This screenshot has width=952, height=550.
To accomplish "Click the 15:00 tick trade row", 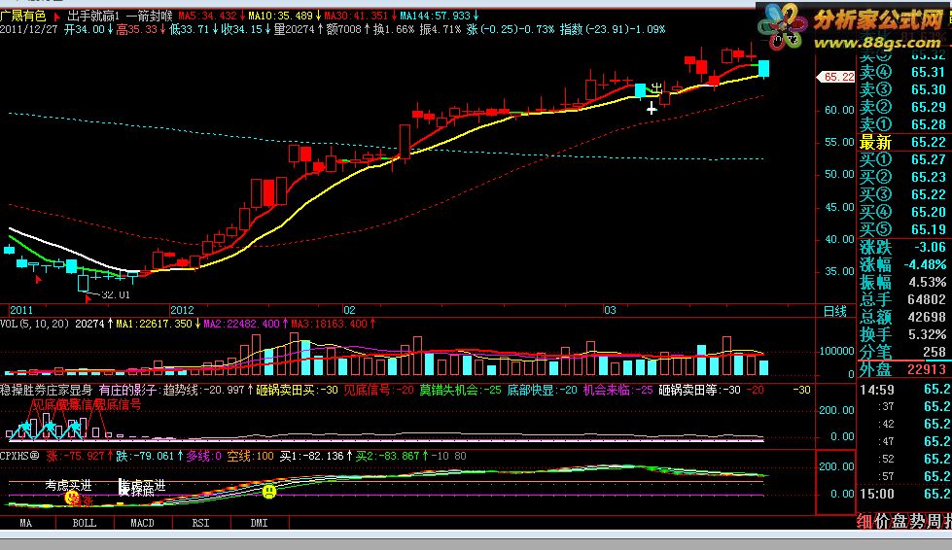I will 904,495.
